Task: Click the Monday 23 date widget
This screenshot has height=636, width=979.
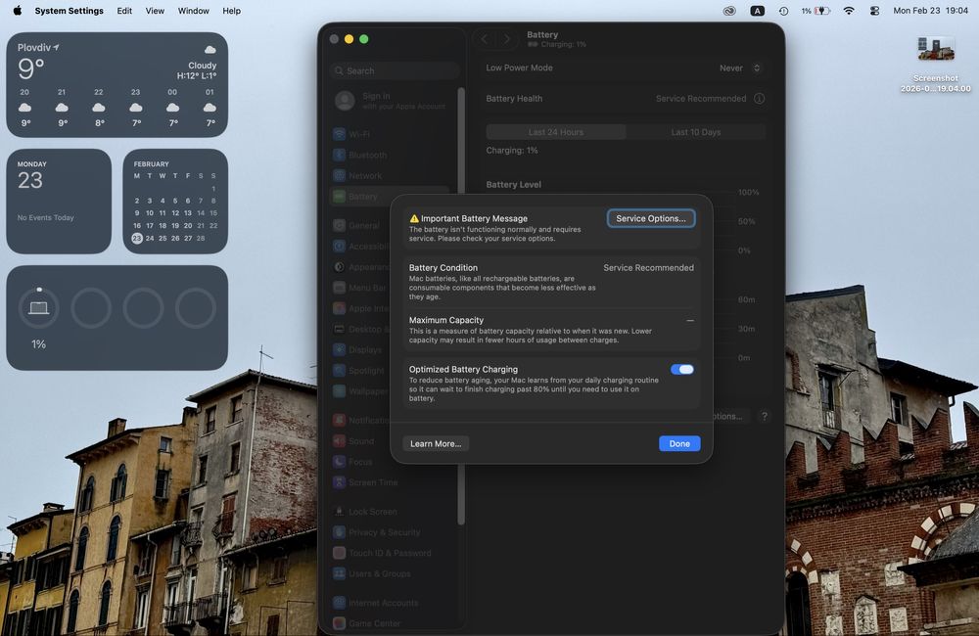Action: 59,201
